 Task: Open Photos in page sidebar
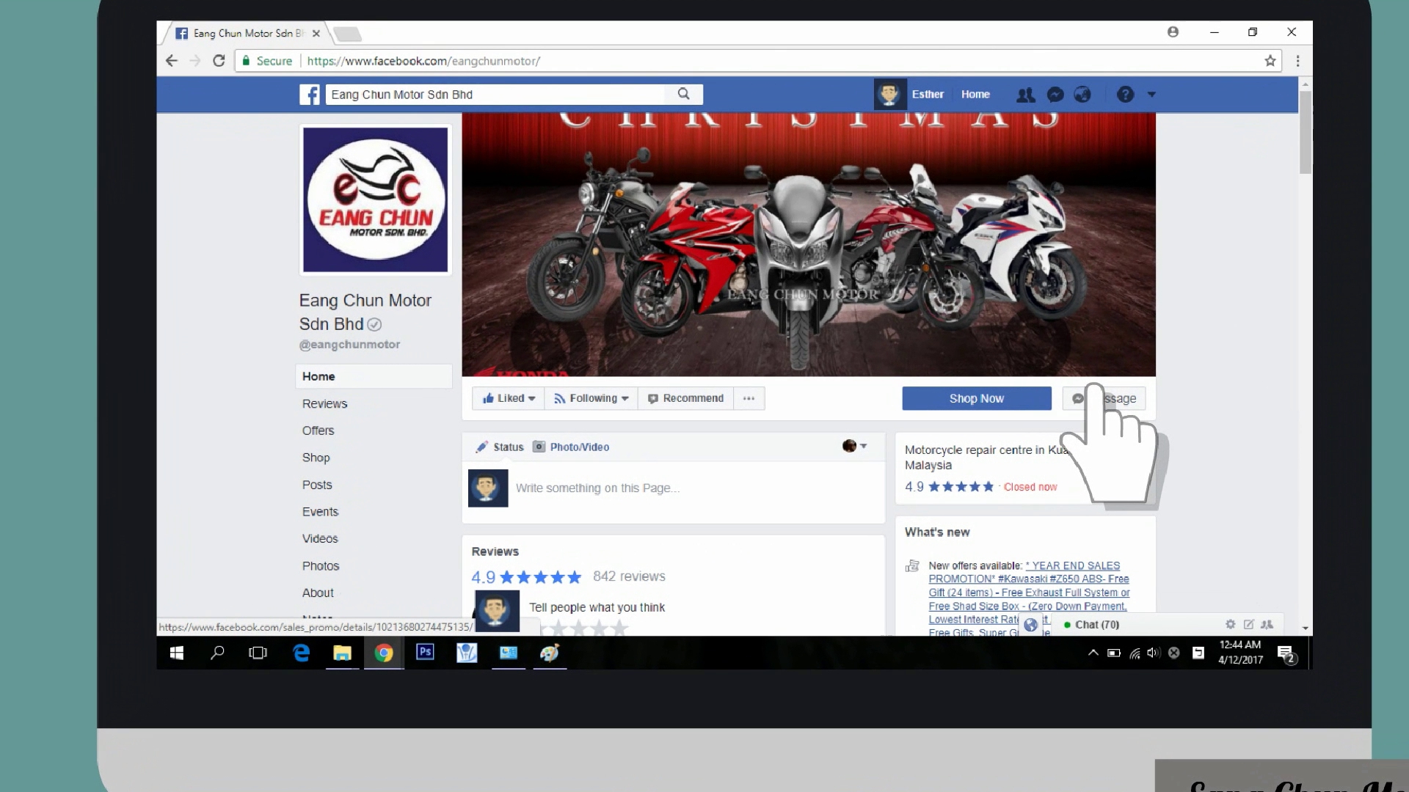[321, 565]
